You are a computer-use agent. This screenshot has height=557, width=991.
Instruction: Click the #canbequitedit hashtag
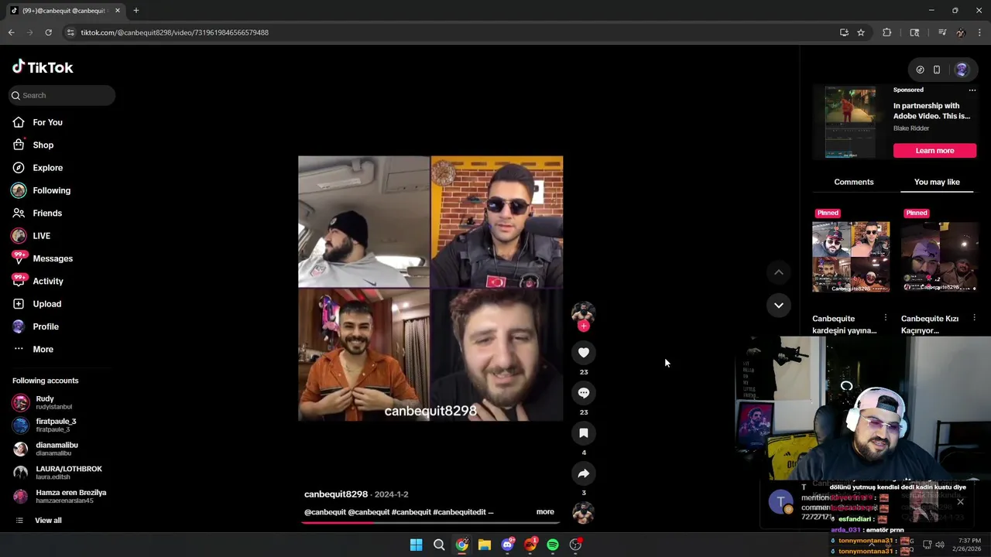pyautogui.click(x=459, y=511)
